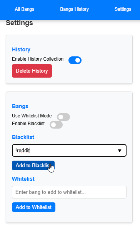Open the All Bangs tab
The height and width of the screenshot is (229, 140).
[x=25, y=9]
